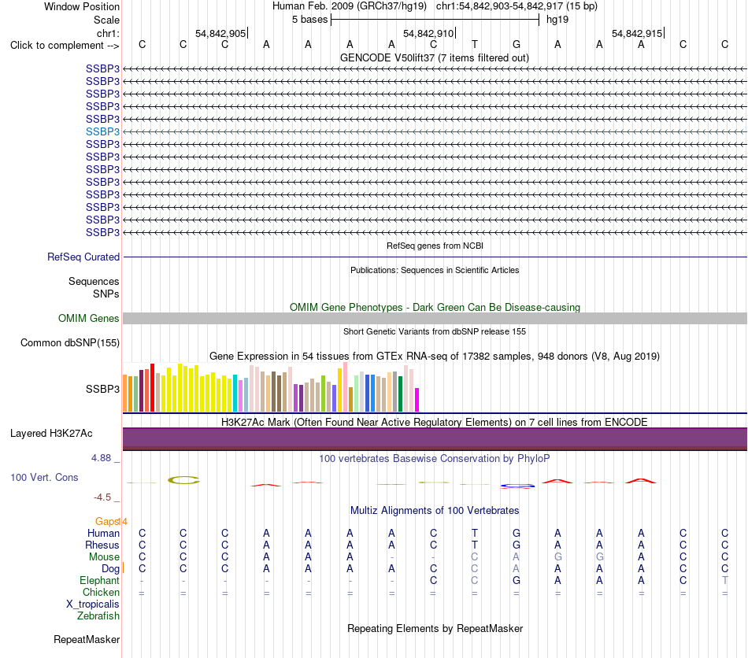Click the X_tropicalis species label
The width and height of the screenshot is (748, 658).
[x=93, y=604]
